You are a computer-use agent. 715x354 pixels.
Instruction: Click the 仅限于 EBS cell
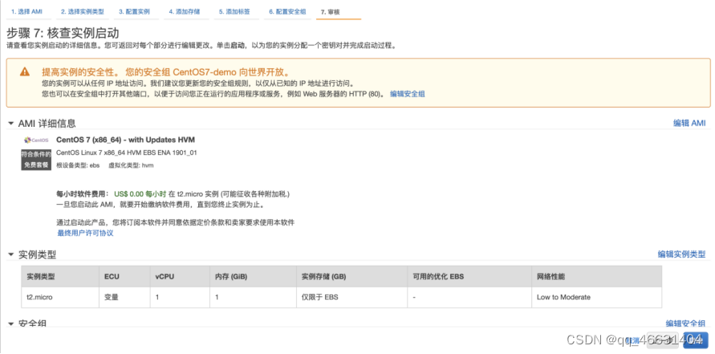click(x=351, y=298)
